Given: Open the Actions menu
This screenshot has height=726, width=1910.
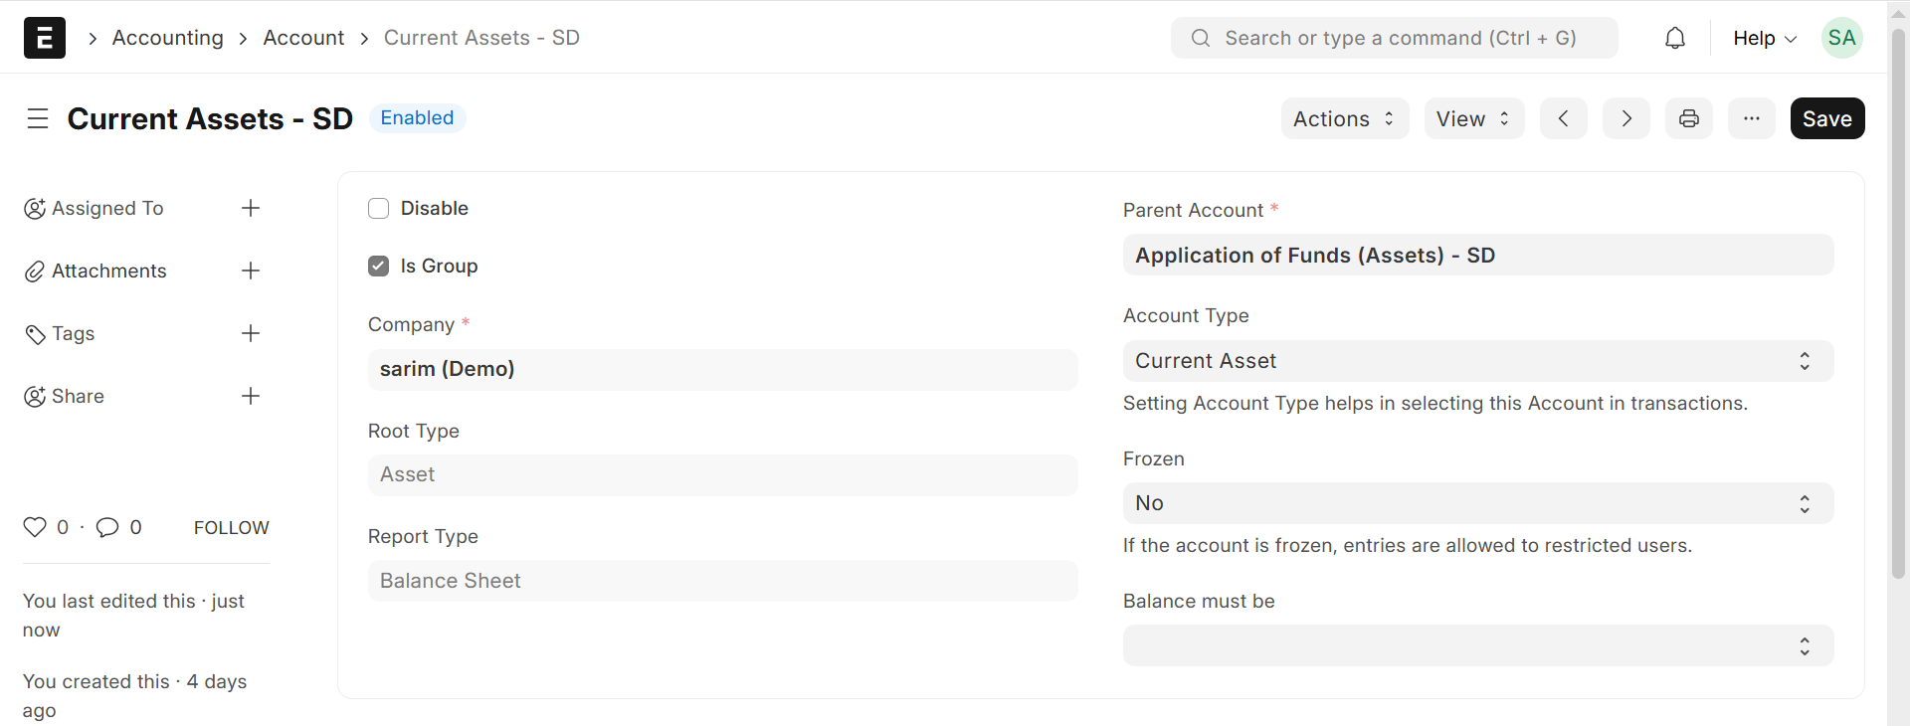Looking at the screenshot, I should pyautogui.click(x=1344, y=118).
